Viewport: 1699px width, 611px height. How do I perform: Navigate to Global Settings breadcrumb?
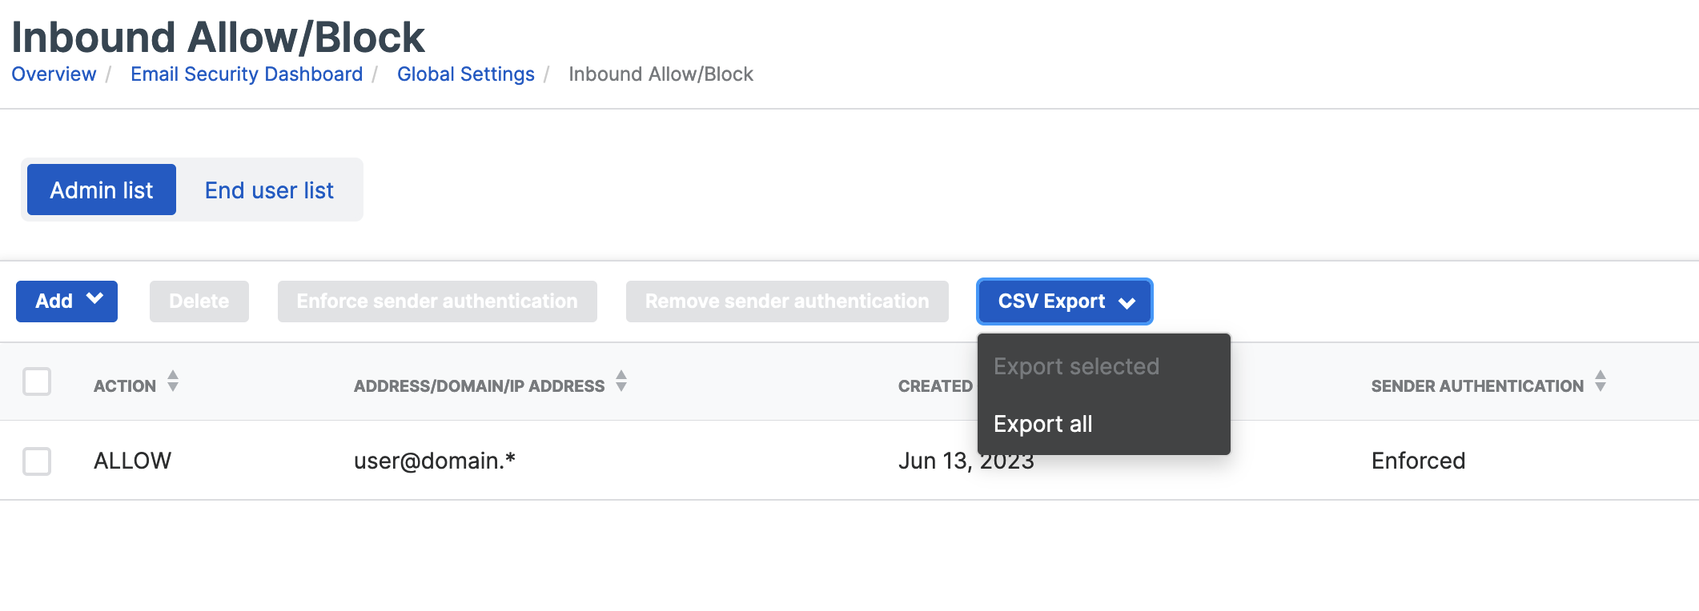coord(466,74)
